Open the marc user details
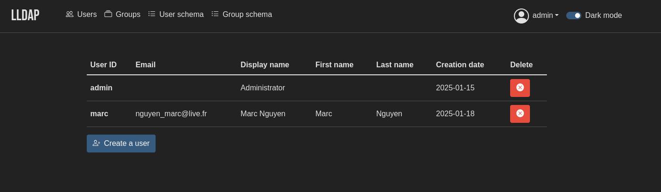Image resolution: width=661 pixels, height=192 pixels. coord(99,114)
